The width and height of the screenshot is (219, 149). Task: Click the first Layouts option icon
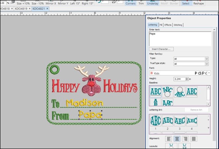coord(171,146)
